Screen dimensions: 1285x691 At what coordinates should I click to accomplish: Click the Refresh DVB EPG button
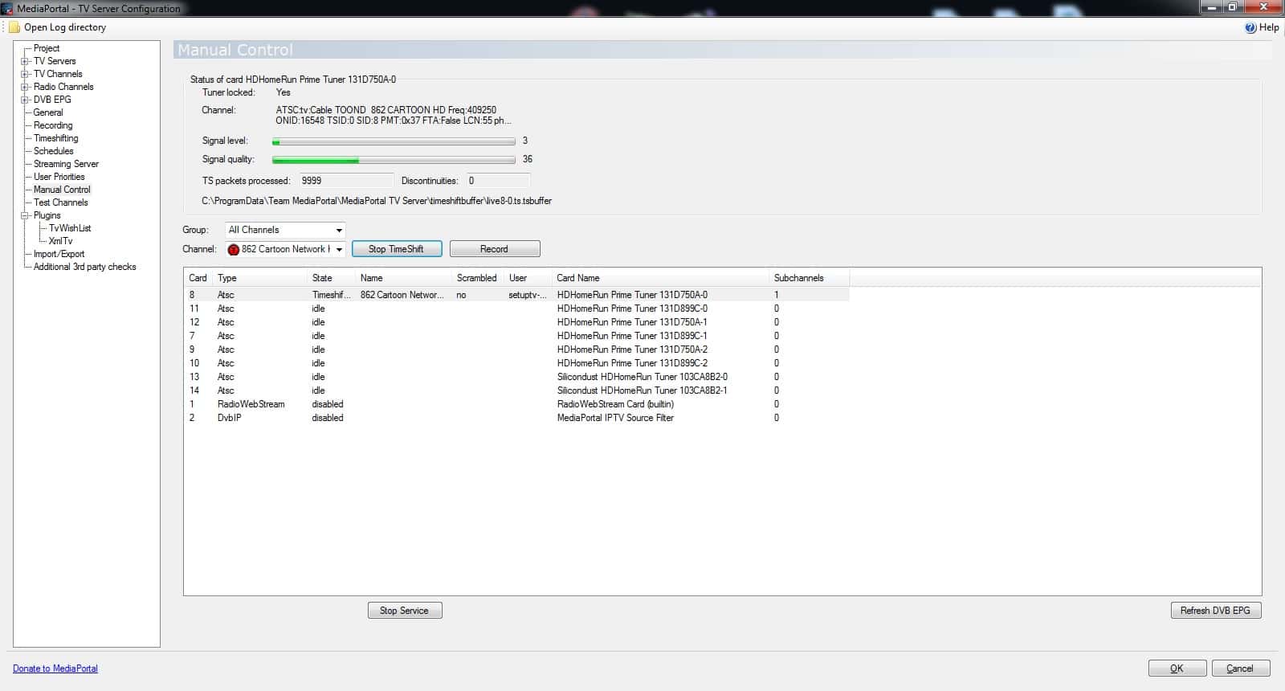point(1215,611)
